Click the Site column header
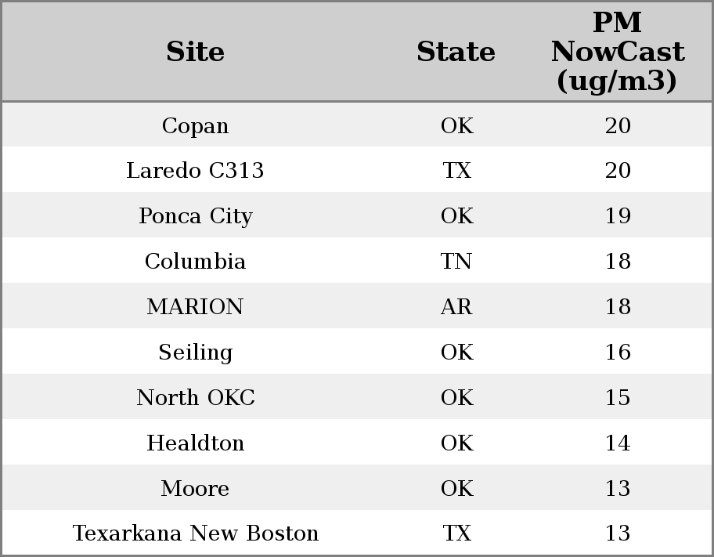Screen dimensions: 714x557 pos(195,52)
